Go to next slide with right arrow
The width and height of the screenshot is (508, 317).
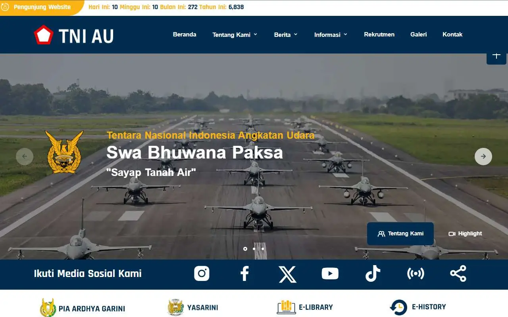click(483, 157)
